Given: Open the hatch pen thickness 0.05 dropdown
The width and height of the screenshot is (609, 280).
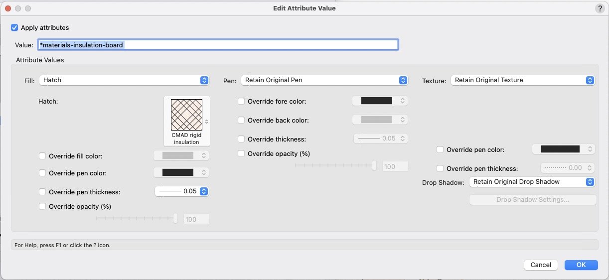Looking at the screenshot, I should point(181,191).
